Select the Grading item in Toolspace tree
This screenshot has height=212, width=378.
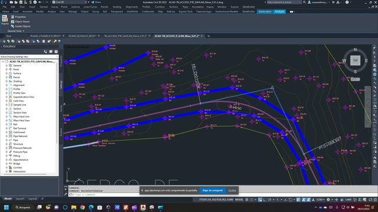(x=17, y=81)
